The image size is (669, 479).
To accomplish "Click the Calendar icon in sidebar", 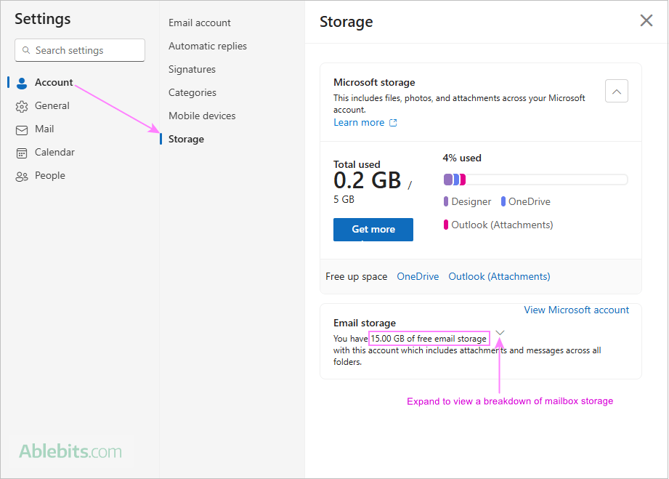I will point(22,153).
